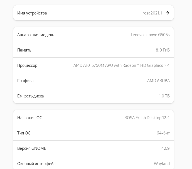Image resolution: width=192 pixels, height=169 pixels.
Task: Click the 1,0 ТБ disk capacity value
Action: tap(164, 96)
